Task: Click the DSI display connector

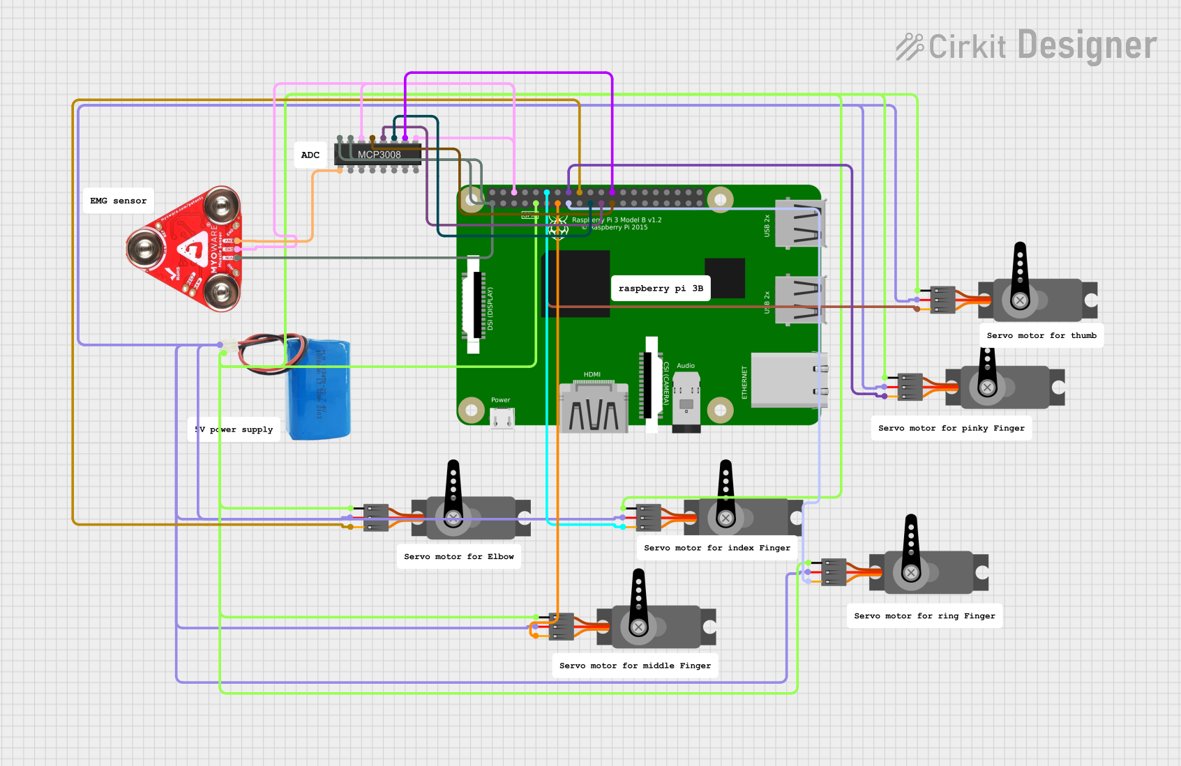Action: pyautogui.click(x=474, y=305)
